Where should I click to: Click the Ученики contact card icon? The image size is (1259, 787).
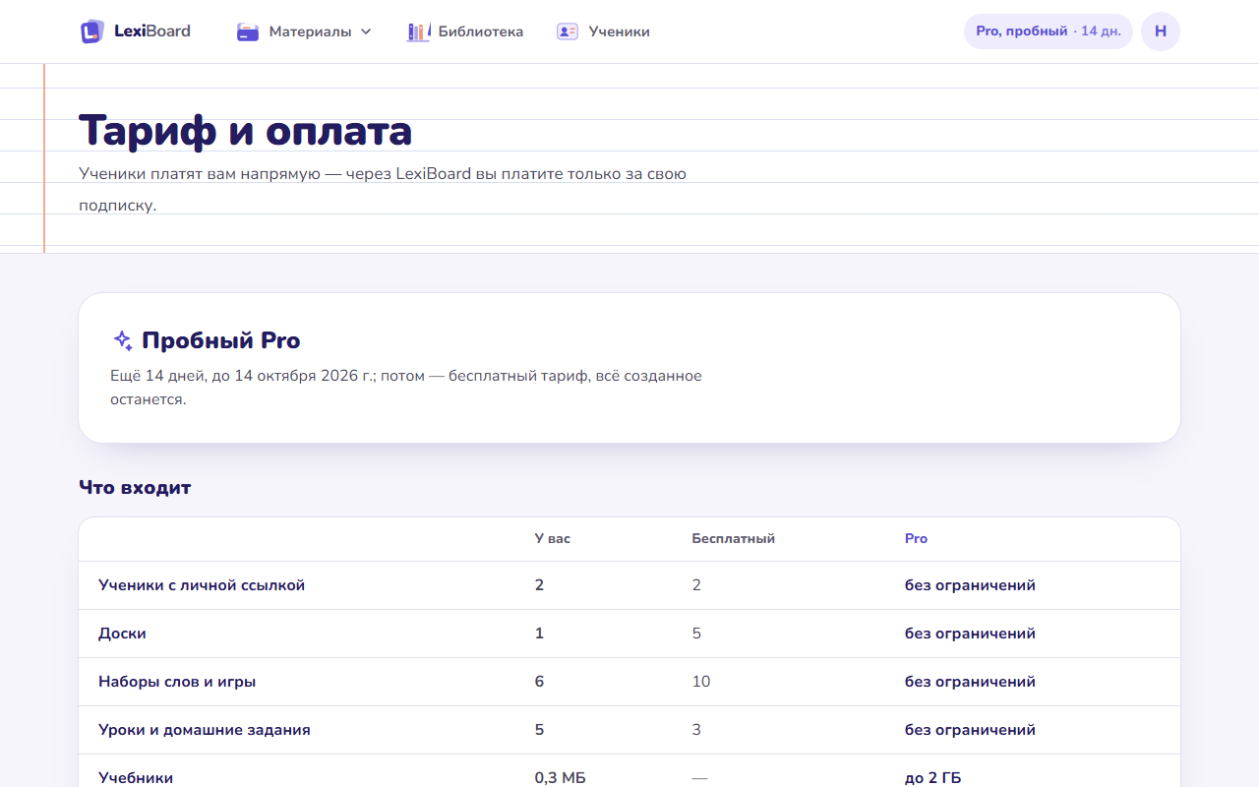(x=568, y=31)
